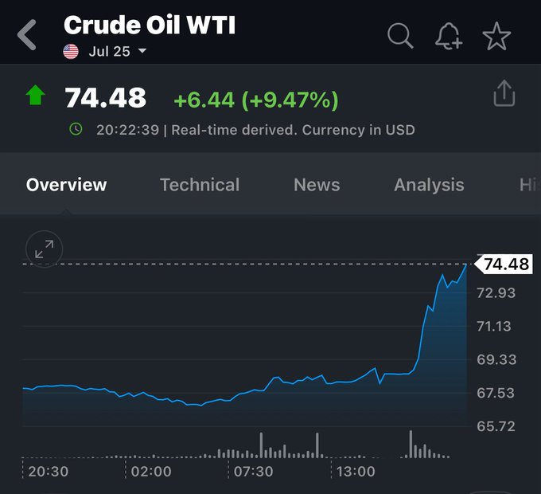The image size is (541, 494).
Task: Open the News tab
Action: pos(317,185)
